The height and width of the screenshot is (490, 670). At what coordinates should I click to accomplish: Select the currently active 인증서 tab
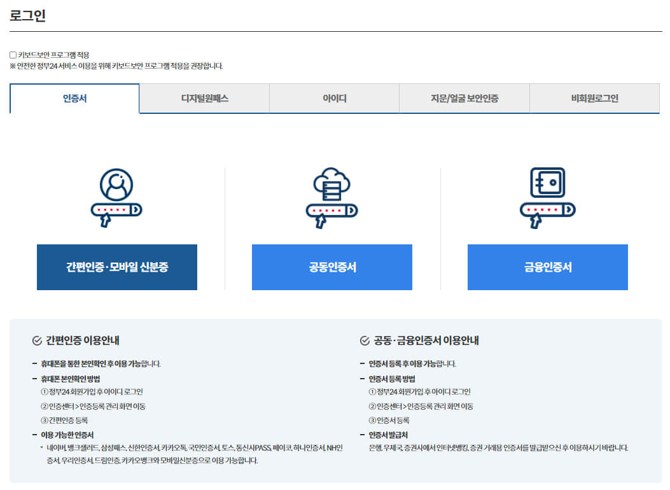(x=74, y=98)
